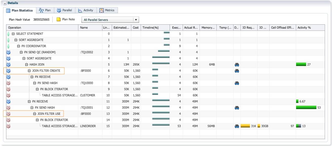Click the 31K IO requests bar

click(x=246, y=126)
